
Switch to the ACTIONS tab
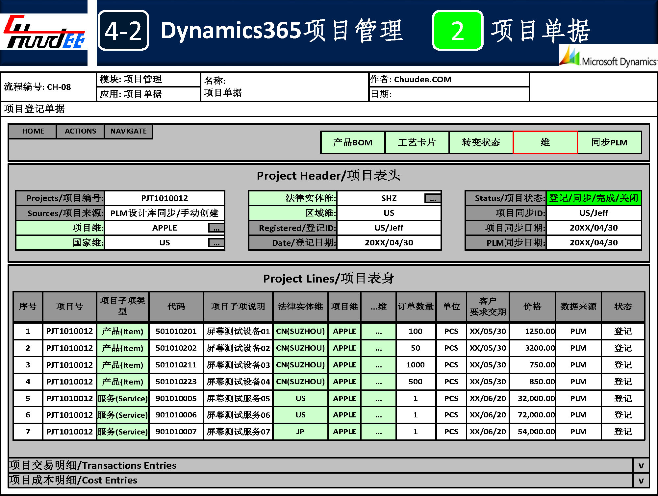(x=80, y=131)
